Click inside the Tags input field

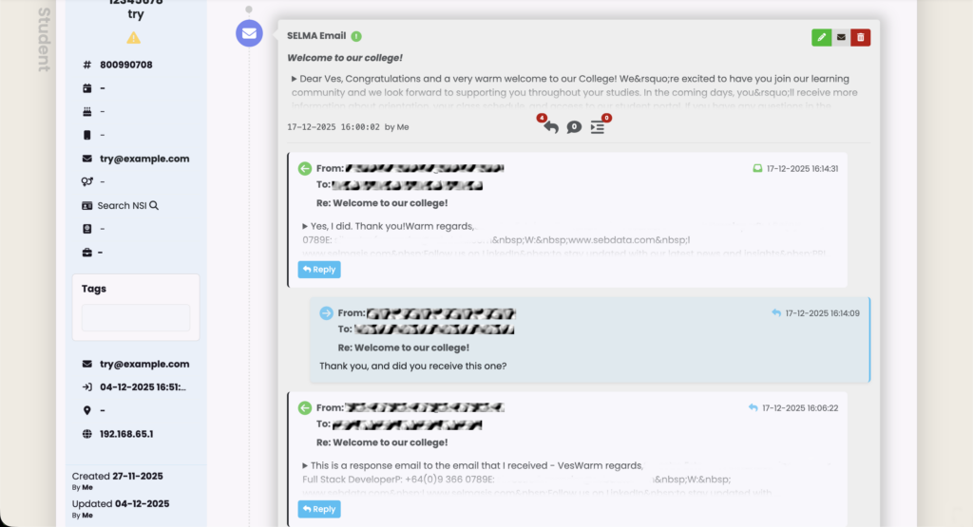point(135,317)
